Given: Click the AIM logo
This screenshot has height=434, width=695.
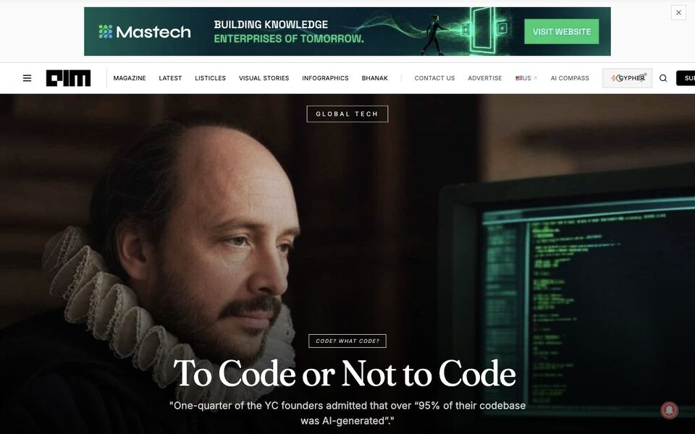Looking at the screenshot, I should 68,78.
